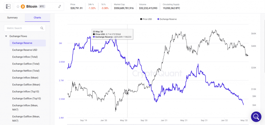Viewport: 265px width, 125px height.
Task: Collapse the Exchange Flows category
Action: click(x=6, y=36)
